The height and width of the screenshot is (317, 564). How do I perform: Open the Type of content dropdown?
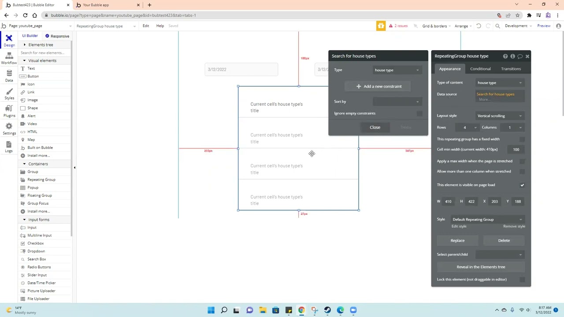(x=500, y=83)
